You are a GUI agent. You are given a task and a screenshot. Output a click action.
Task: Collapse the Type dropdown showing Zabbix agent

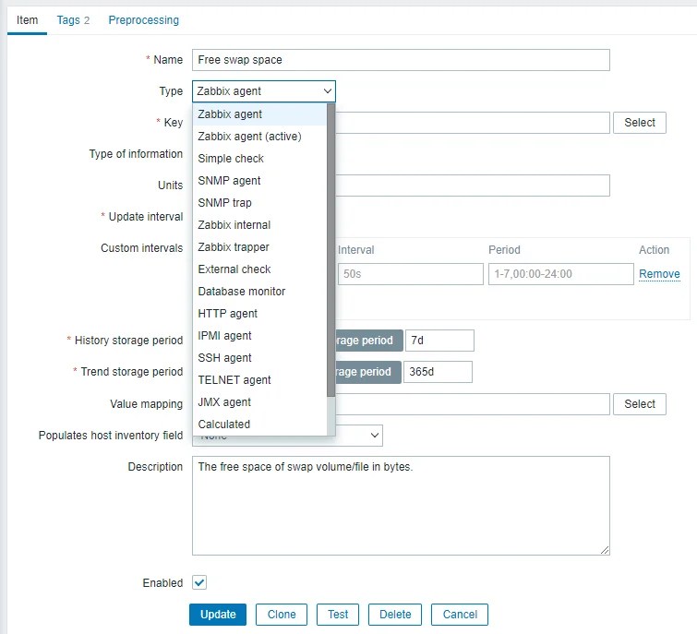264,91
